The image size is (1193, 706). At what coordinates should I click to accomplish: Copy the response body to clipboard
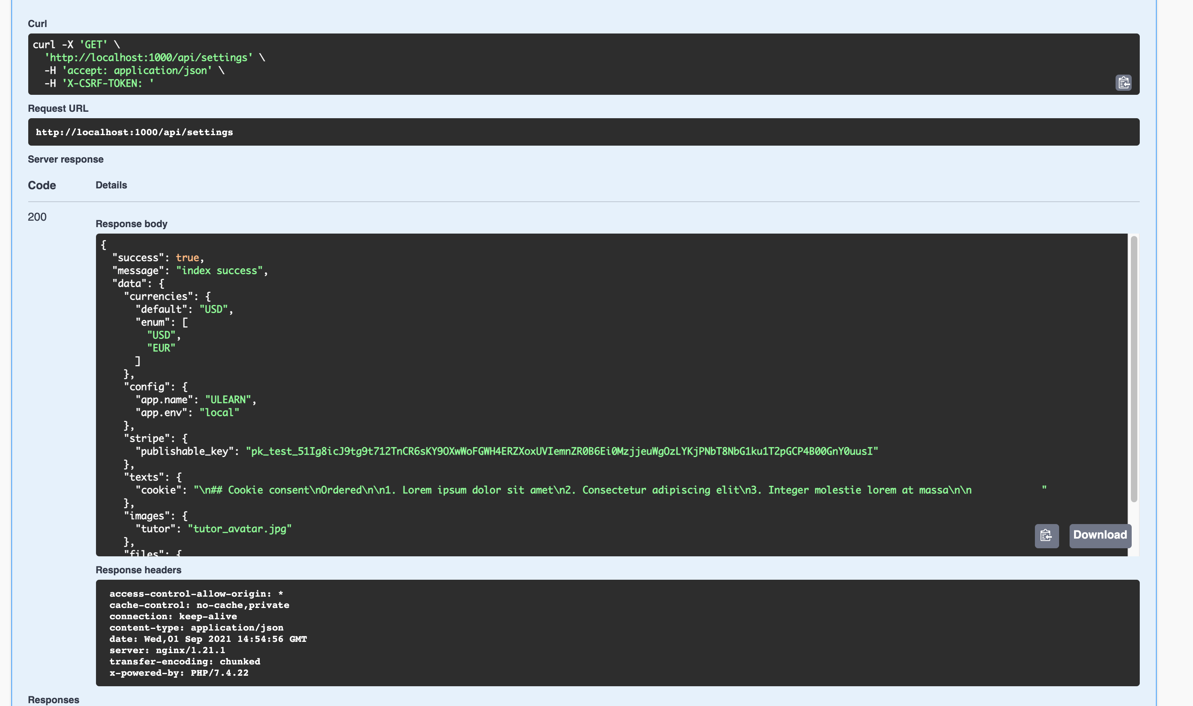[1047, 536]
